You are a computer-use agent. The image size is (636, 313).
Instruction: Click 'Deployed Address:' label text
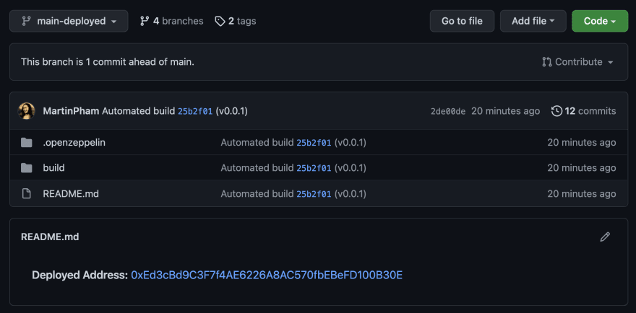pos(80,275)
